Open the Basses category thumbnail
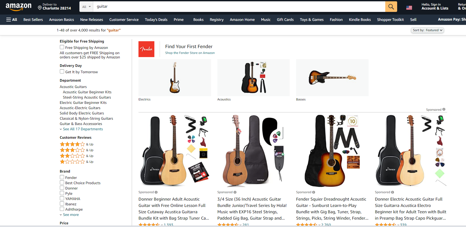 click(332, 78)
